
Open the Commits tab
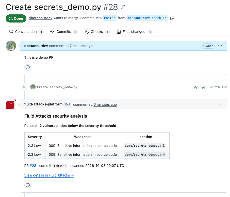[x=64, y=32]
